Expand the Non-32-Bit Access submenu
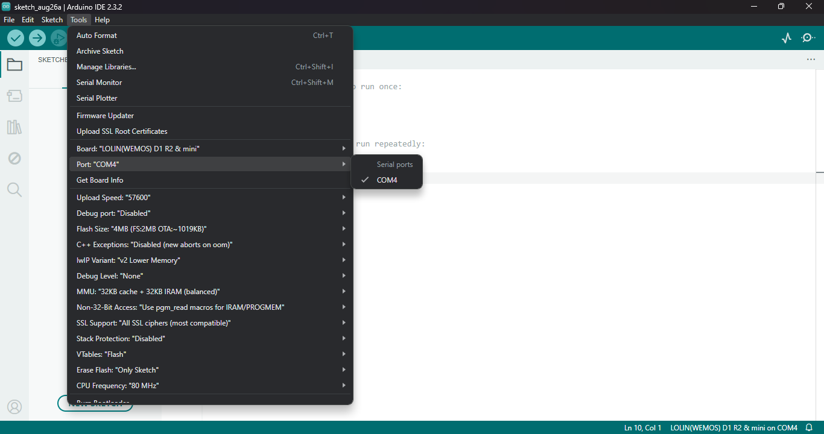The width and height of the screenshot is (824, 434). point(210,307)
